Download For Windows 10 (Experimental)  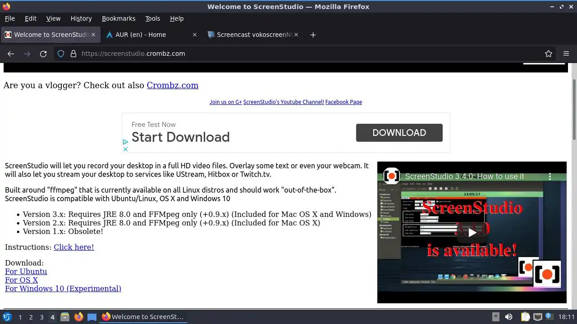tap(63, 288)
